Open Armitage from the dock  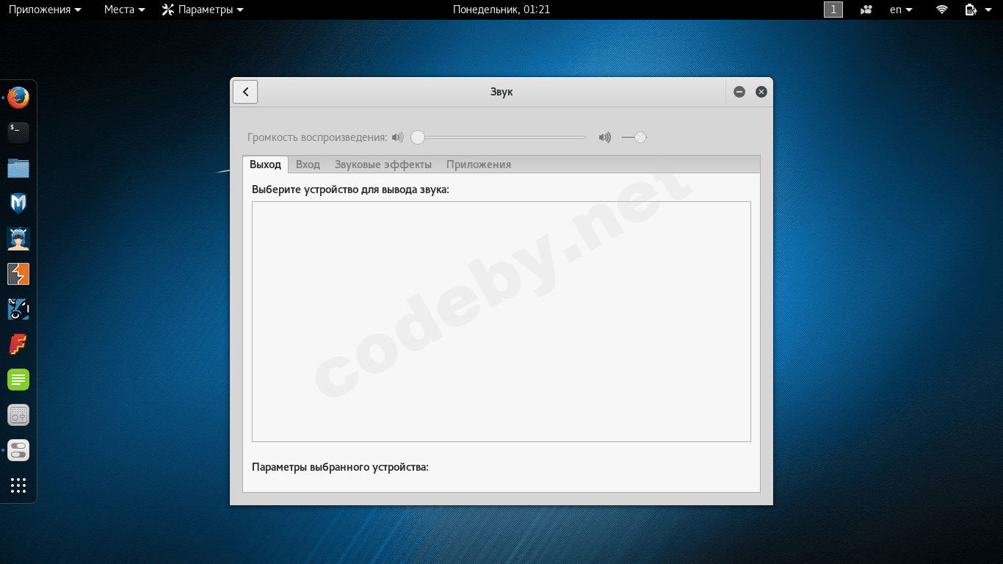click(18, 239)
